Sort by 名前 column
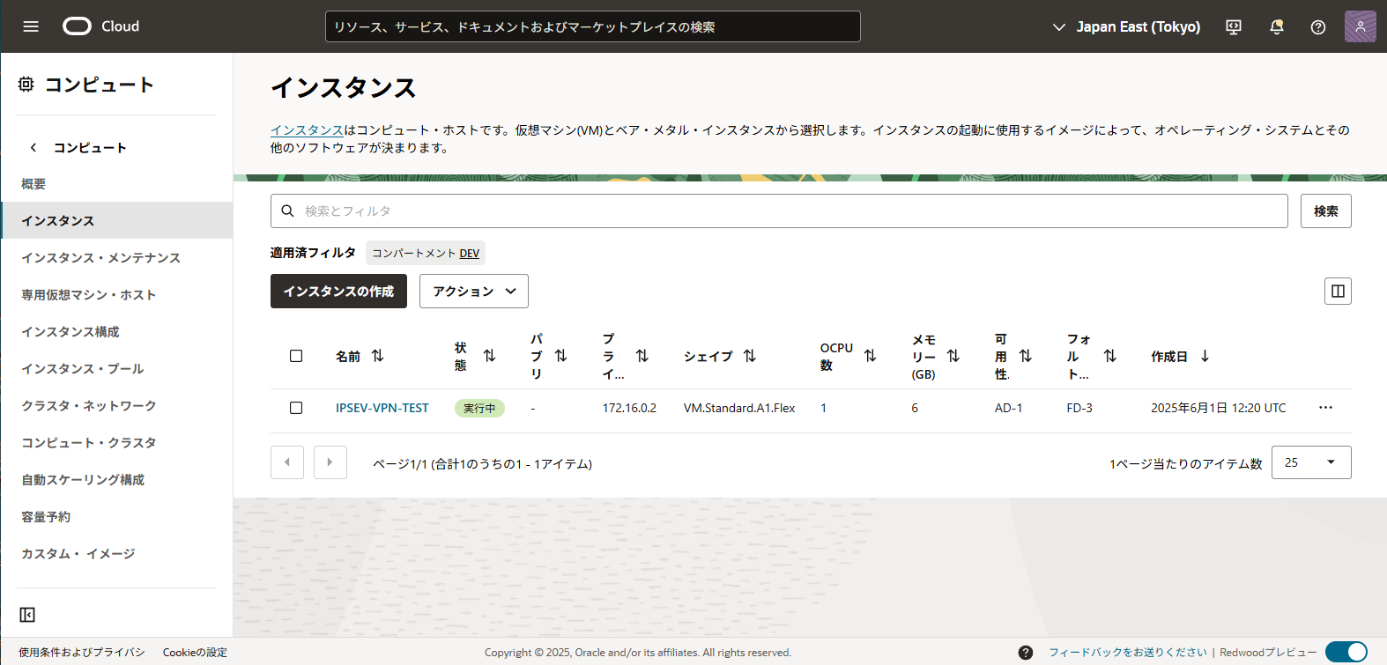 tap(378, 356)
